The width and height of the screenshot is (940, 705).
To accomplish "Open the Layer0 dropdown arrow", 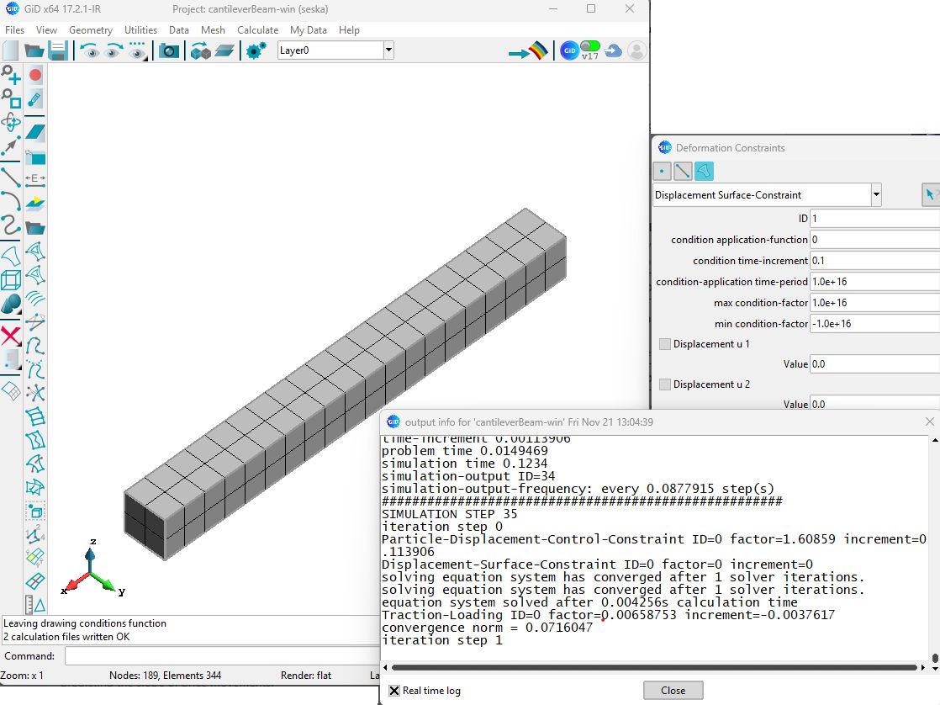I will [389, 50].
